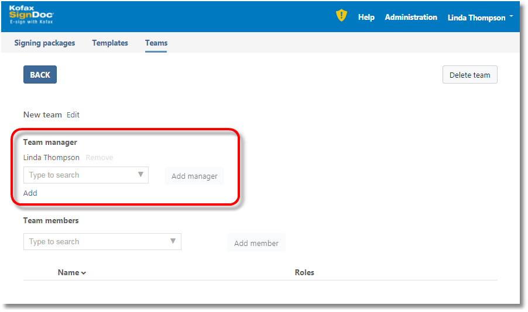Switch to the Templates tab
Image resolution: width=528 pixels, height=312 pixels.
(x=110, y=43)
